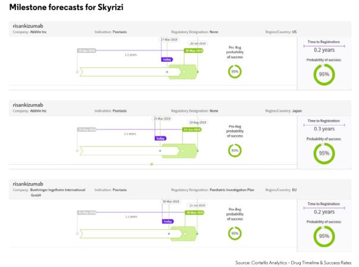
Task: Click Paediatric Investigation Plan designation text
Action: (x=232, y=190)
